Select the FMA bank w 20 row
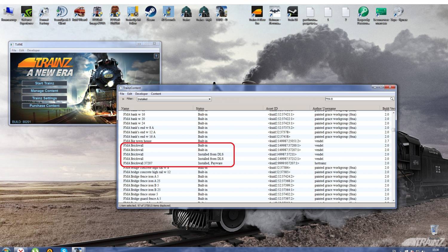448x252 pixels. 255,119
